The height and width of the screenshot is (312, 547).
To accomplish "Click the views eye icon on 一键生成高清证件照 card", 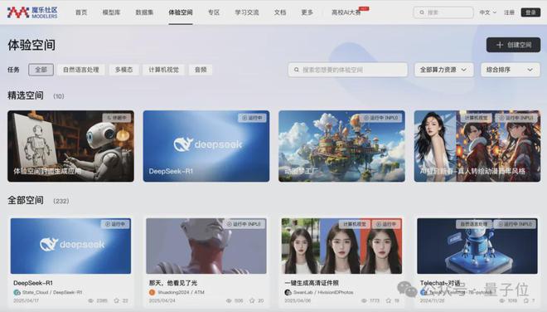I will pyautogui.click(x=364, y=300).
